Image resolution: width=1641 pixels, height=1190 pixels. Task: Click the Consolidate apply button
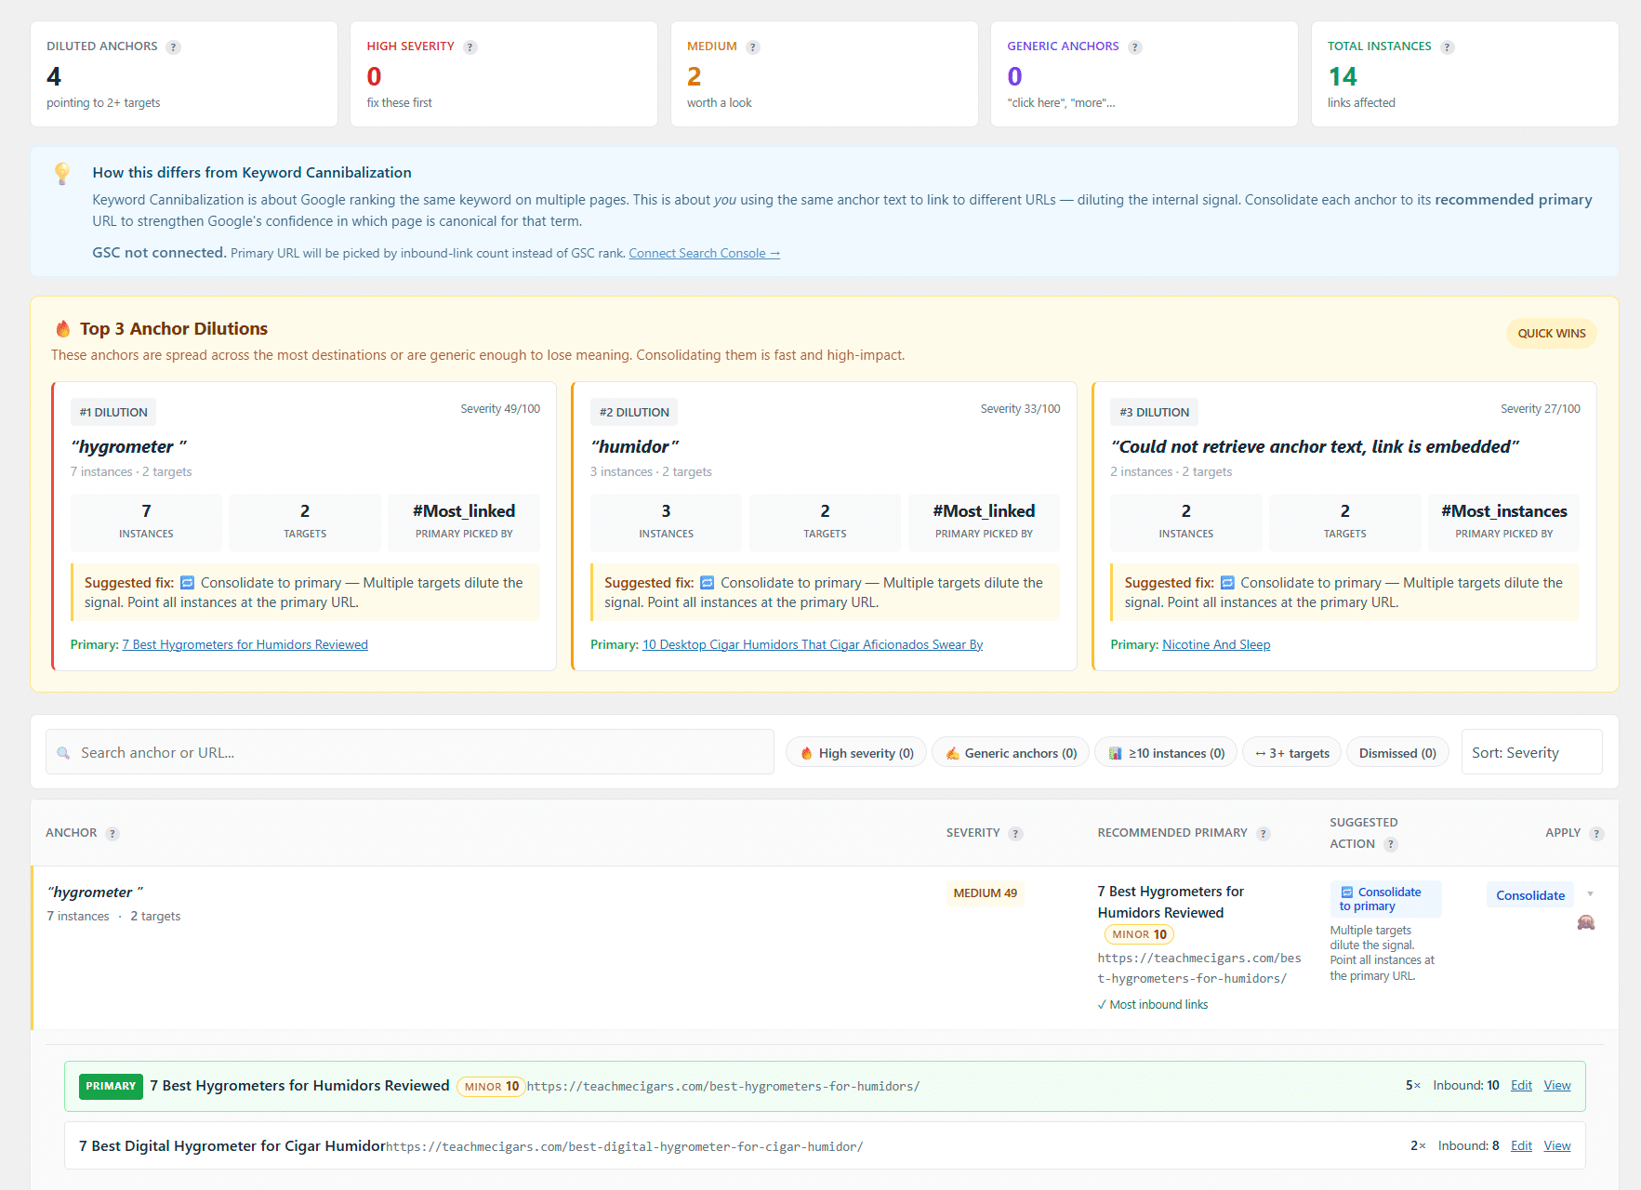tap(1530, 895)
